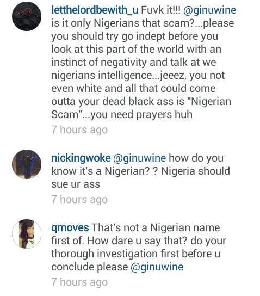The image size is (260, 296).
Task: Select the "Fuvk it!!!" text
Action: coord(161,10)
